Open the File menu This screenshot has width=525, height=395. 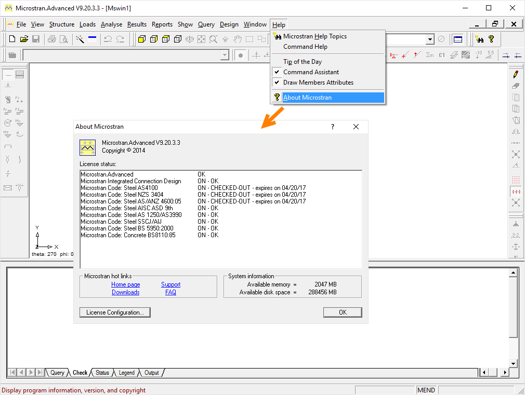pyautogui.click(x=21, y=24)
